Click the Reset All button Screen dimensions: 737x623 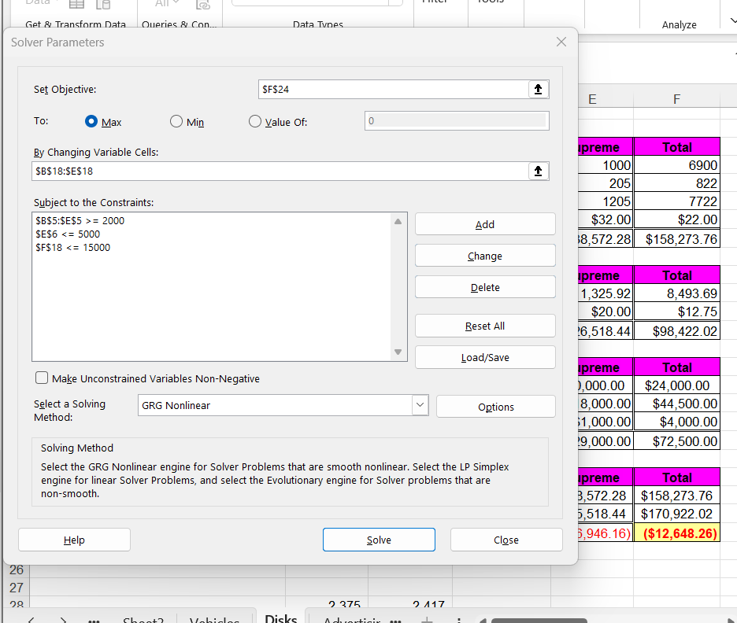pyautogui.click(x=485, y=326)
